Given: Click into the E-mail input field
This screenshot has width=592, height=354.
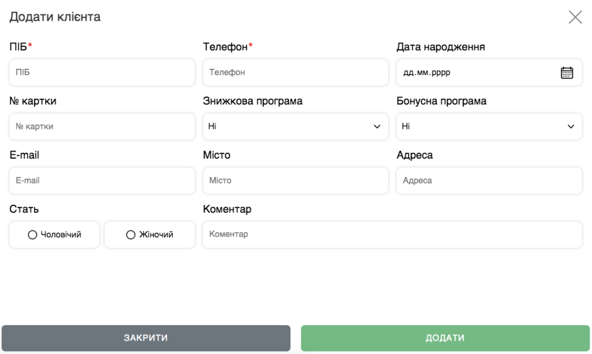Looking at the screenshot, I should (x=102, y=180).
